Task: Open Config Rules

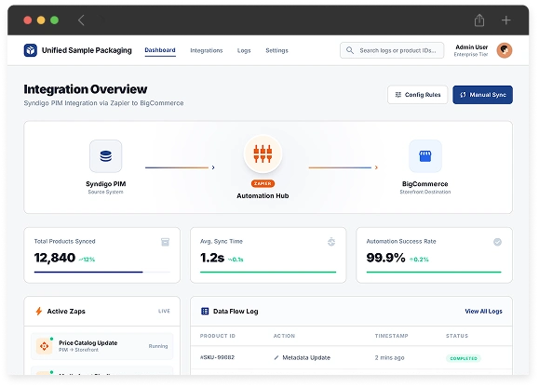Action: coord(417,95)
